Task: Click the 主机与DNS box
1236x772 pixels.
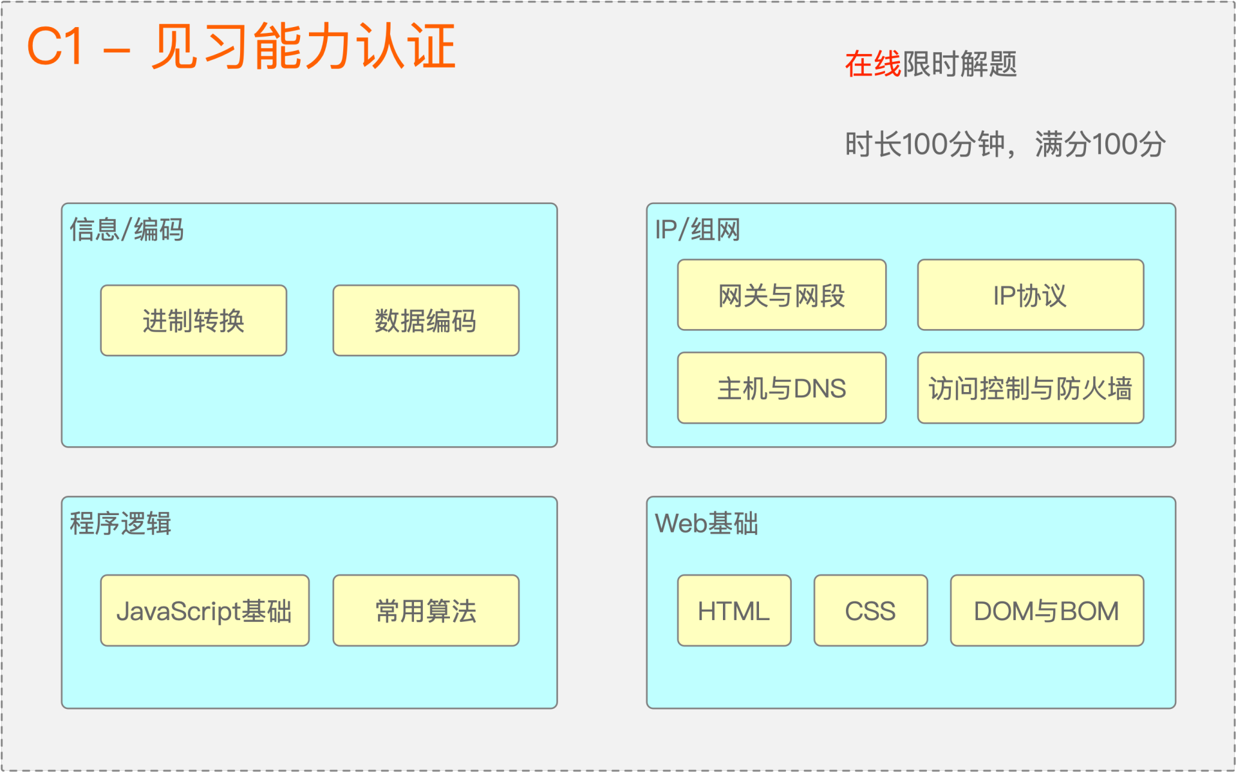Action: point(782,388)
